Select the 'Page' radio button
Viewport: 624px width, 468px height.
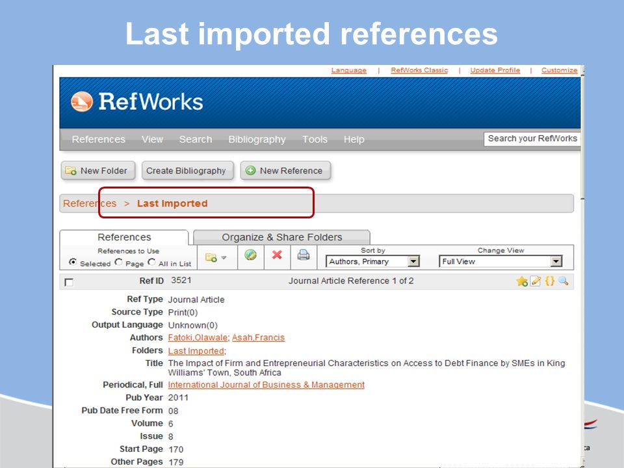pos(118,262)
